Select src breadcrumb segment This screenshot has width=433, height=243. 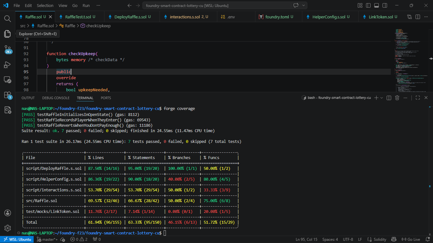[x=23, y=26]
